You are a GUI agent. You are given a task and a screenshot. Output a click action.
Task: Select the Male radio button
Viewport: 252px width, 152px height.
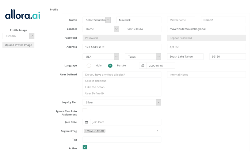[x=89, y=66]
